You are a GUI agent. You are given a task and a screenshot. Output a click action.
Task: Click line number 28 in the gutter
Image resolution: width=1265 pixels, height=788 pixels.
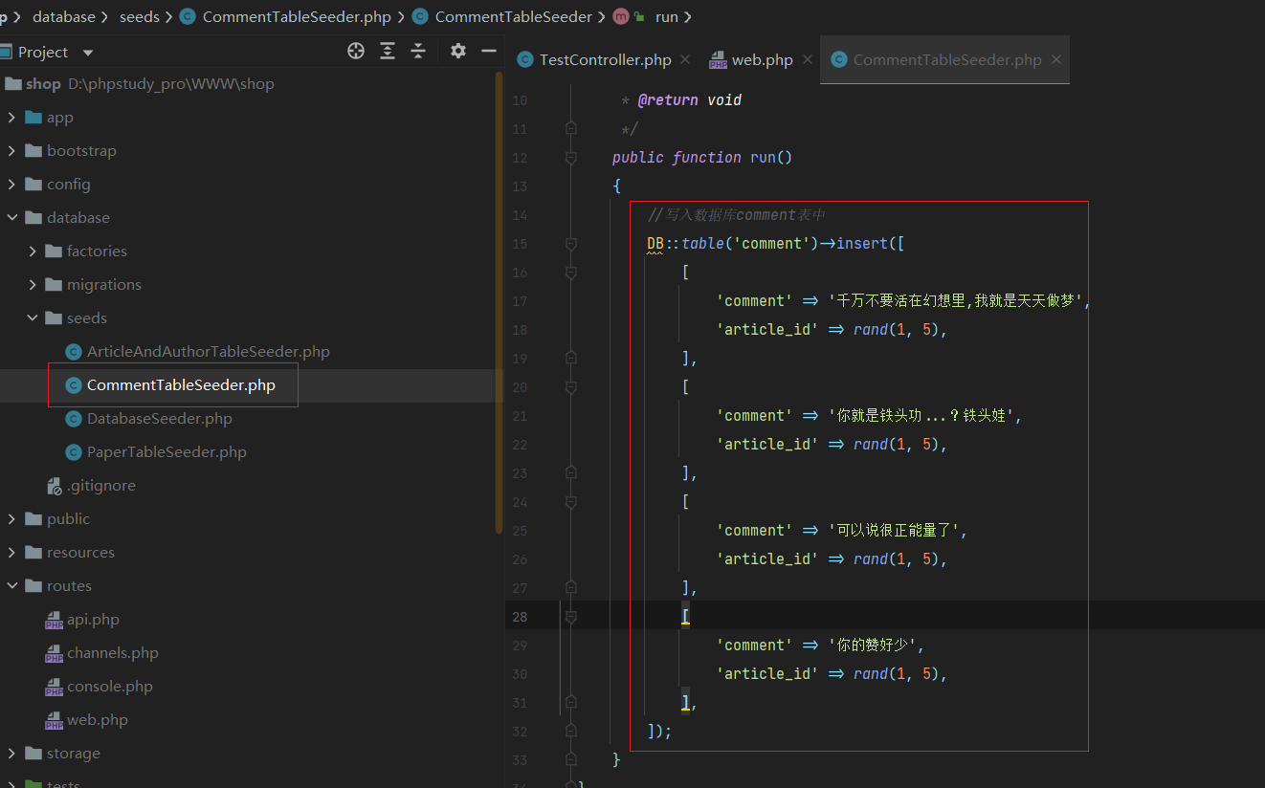(x=519, y=616)
